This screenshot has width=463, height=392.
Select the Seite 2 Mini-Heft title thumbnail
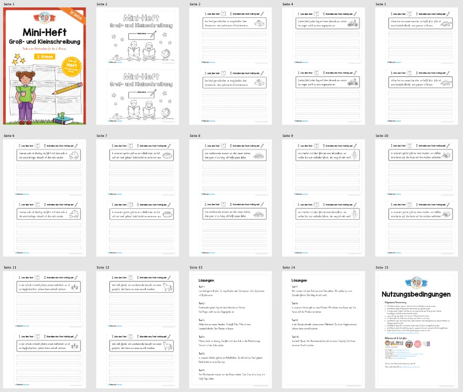click(133, 66)
